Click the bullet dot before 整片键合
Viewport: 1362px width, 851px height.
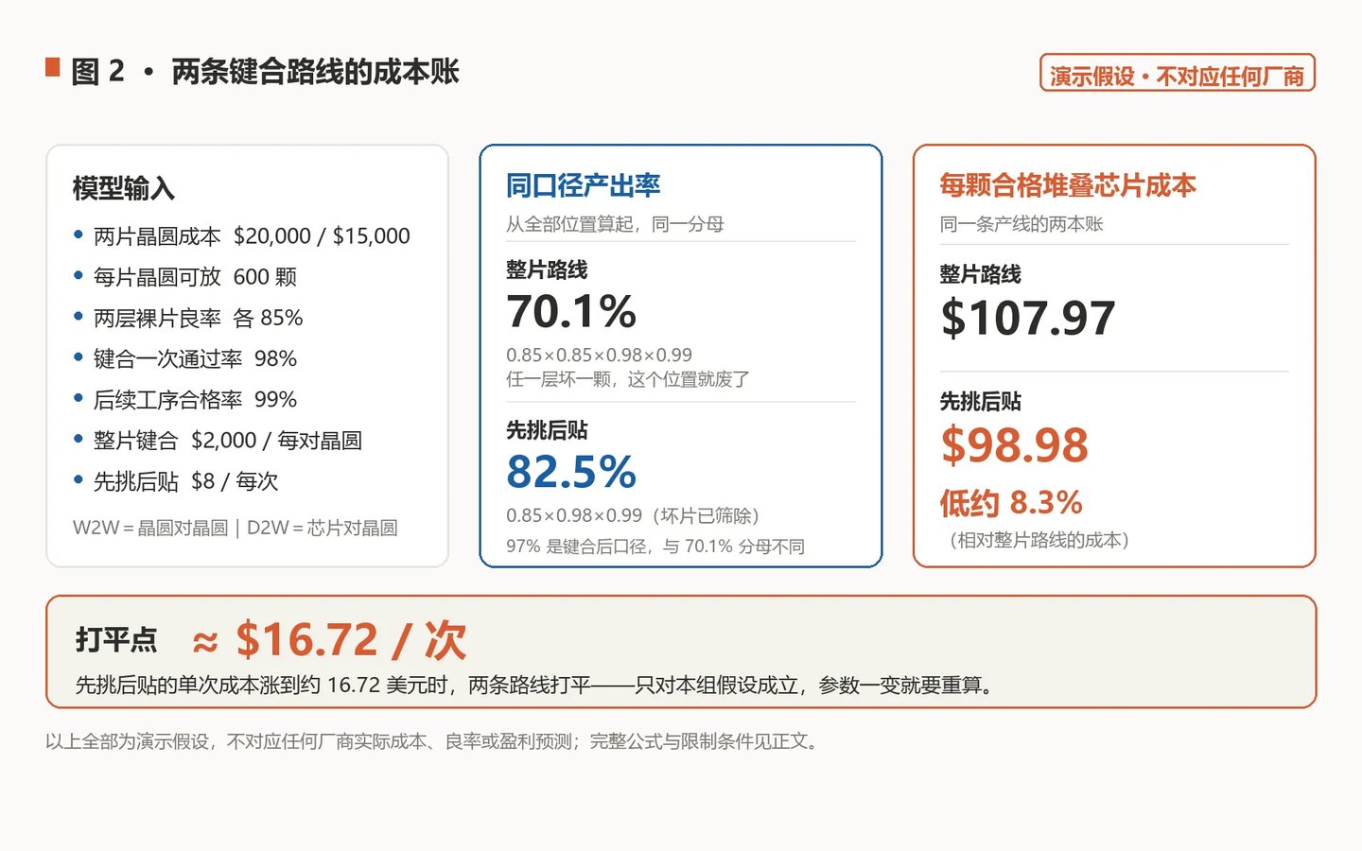pos(79,439)
